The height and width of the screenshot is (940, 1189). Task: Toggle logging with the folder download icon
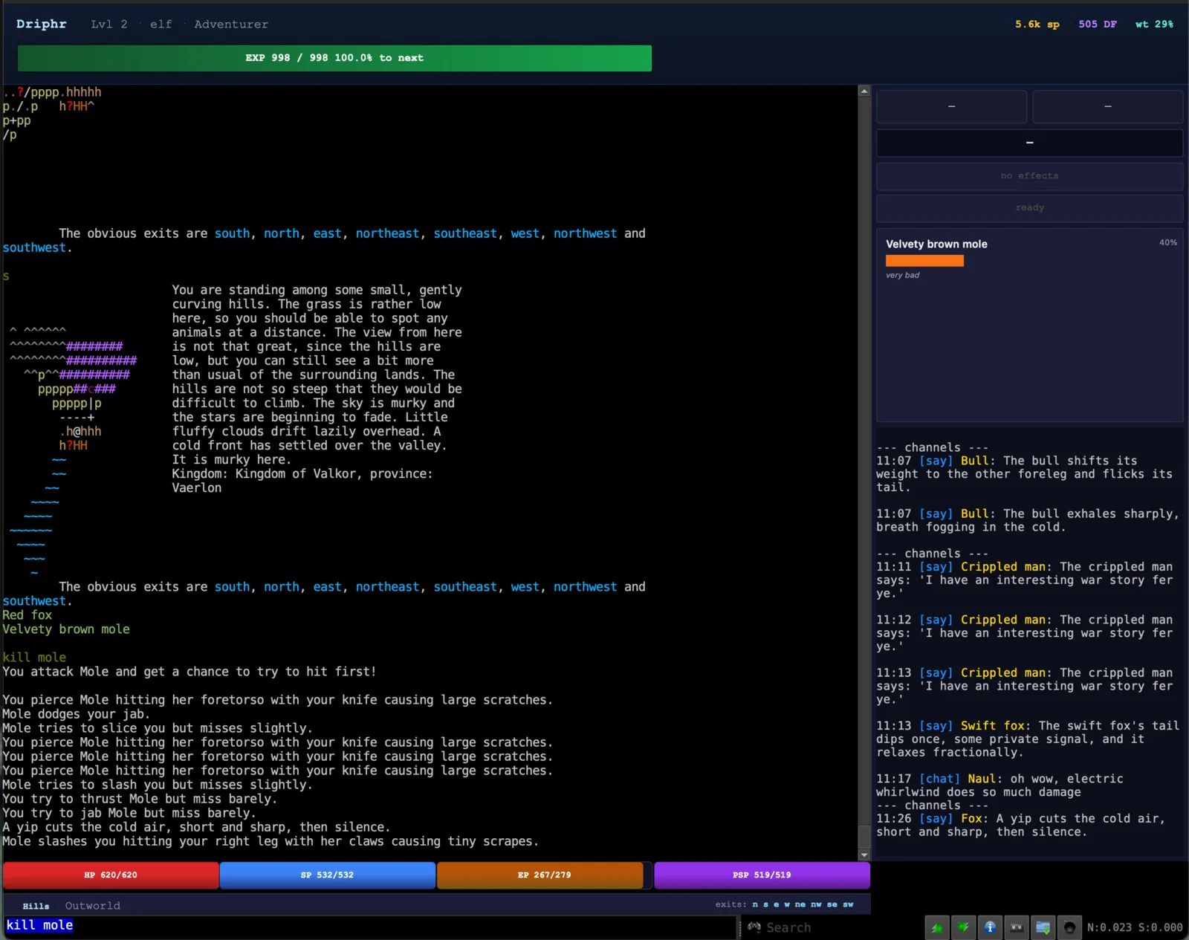(x=1043, y=927)
